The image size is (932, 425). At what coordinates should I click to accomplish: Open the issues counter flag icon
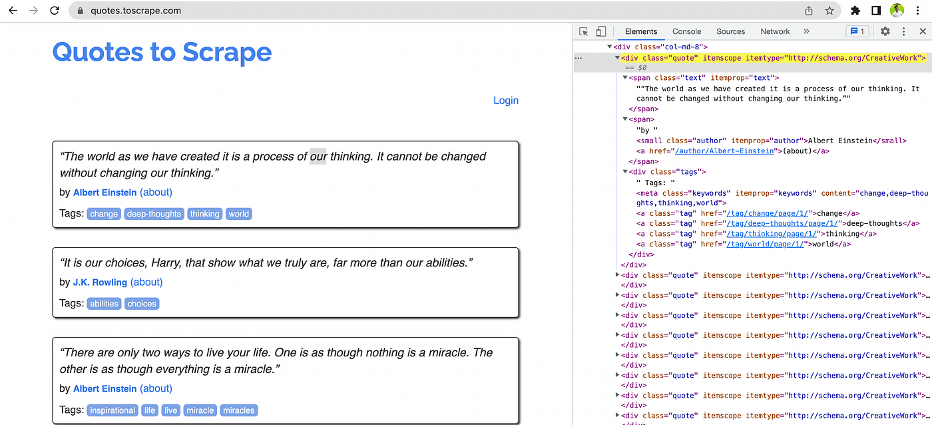tap(857, 31)
